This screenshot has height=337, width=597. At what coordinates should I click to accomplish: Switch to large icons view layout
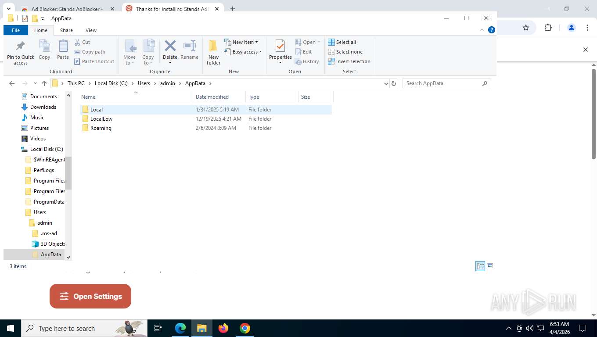tap(490, 266)
